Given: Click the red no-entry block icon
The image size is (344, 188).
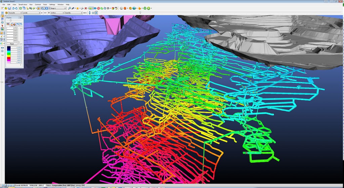Looking at the screenshot, I should tap(98, 8).
